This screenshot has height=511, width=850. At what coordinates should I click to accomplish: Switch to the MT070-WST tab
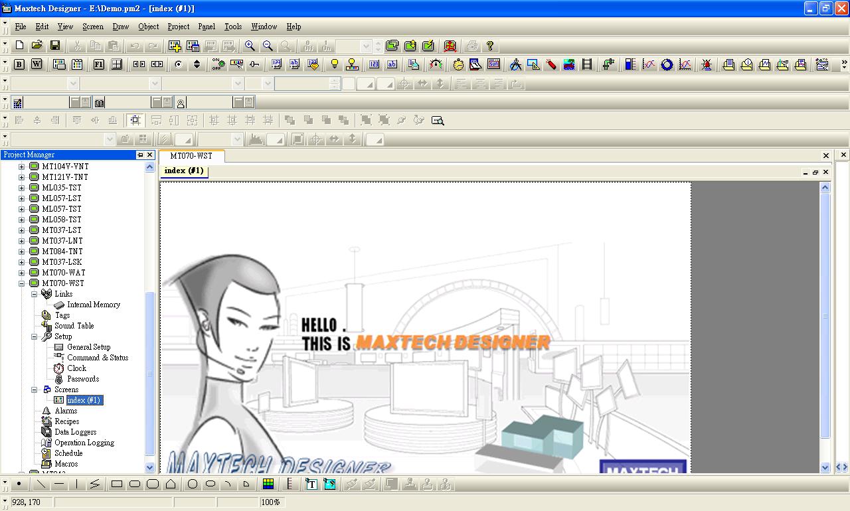pos(191,156)
